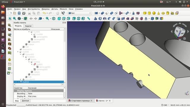Create a yellow Cone primitive

pyautogui.click(x=159, y=13)
